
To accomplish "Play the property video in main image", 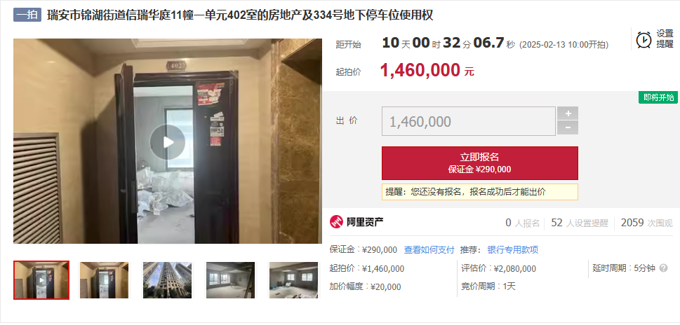I will [x=168, y=142].
